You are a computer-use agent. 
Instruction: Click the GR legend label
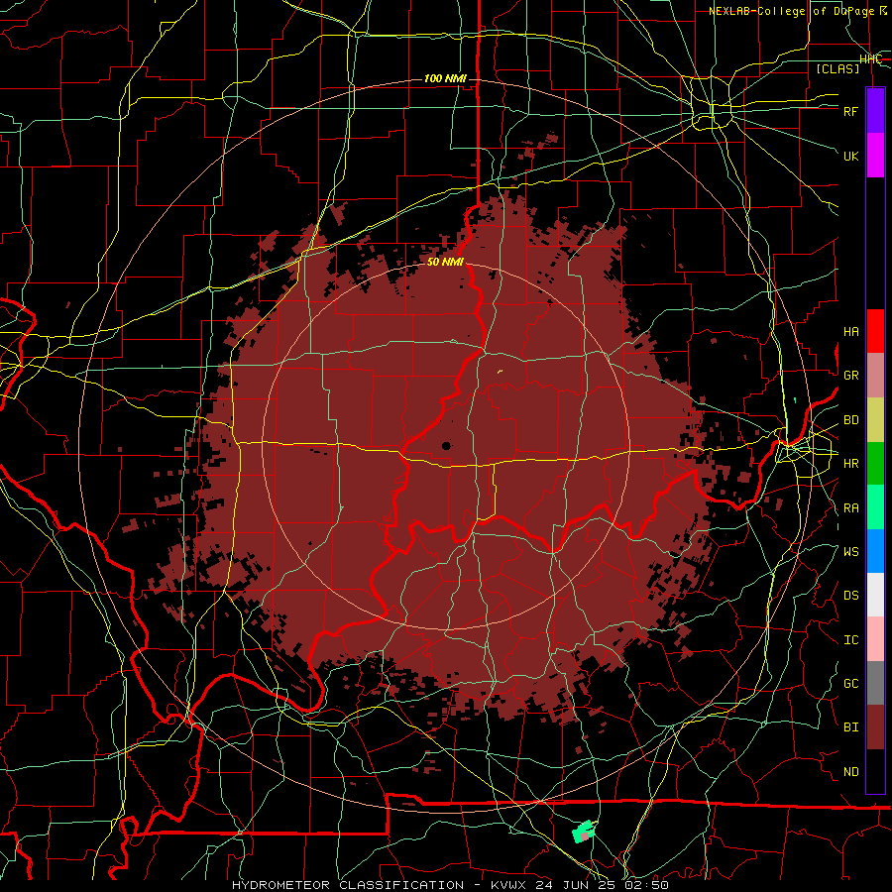(850, 376)
